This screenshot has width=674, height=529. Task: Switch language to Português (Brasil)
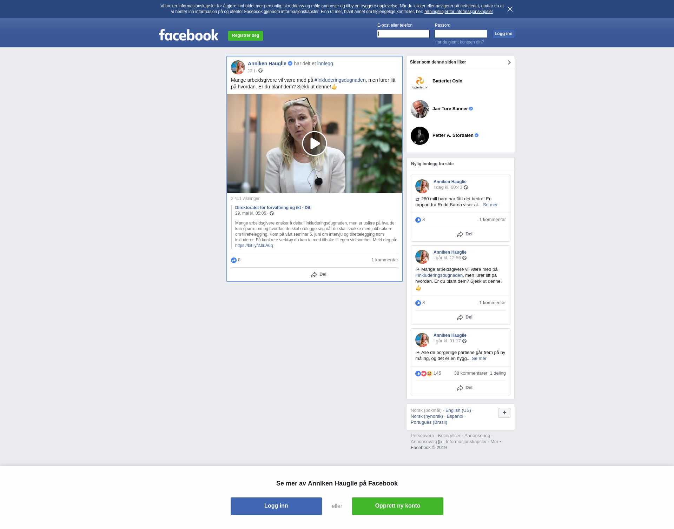point(429,422)
